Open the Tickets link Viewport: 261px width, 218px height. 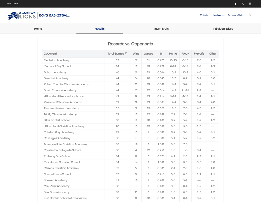click(204, 15)
